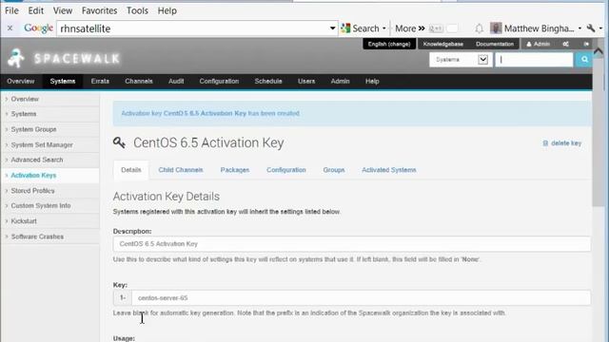This screenshot has height=342, width=609.
Task: Open the preferences gears icon in header
Action: 566,44
